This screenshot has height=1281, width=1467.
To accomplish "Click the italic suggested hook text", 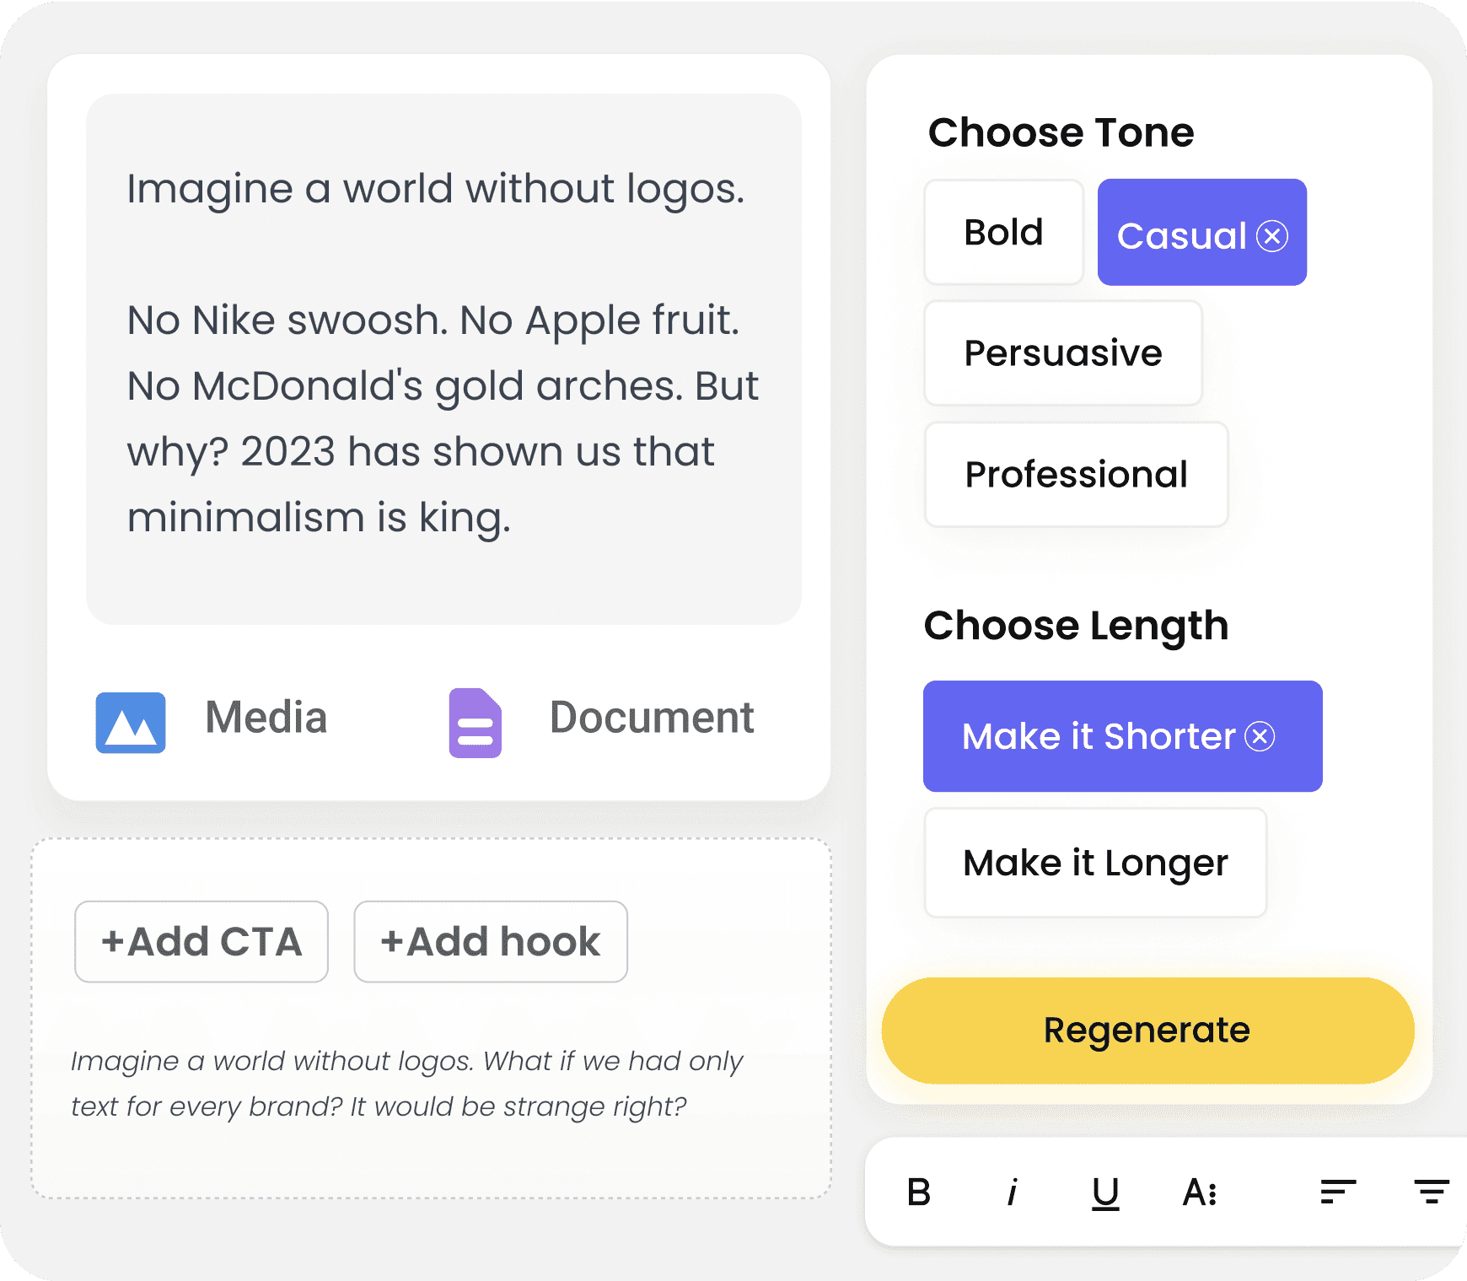I will coord(407,1084).
